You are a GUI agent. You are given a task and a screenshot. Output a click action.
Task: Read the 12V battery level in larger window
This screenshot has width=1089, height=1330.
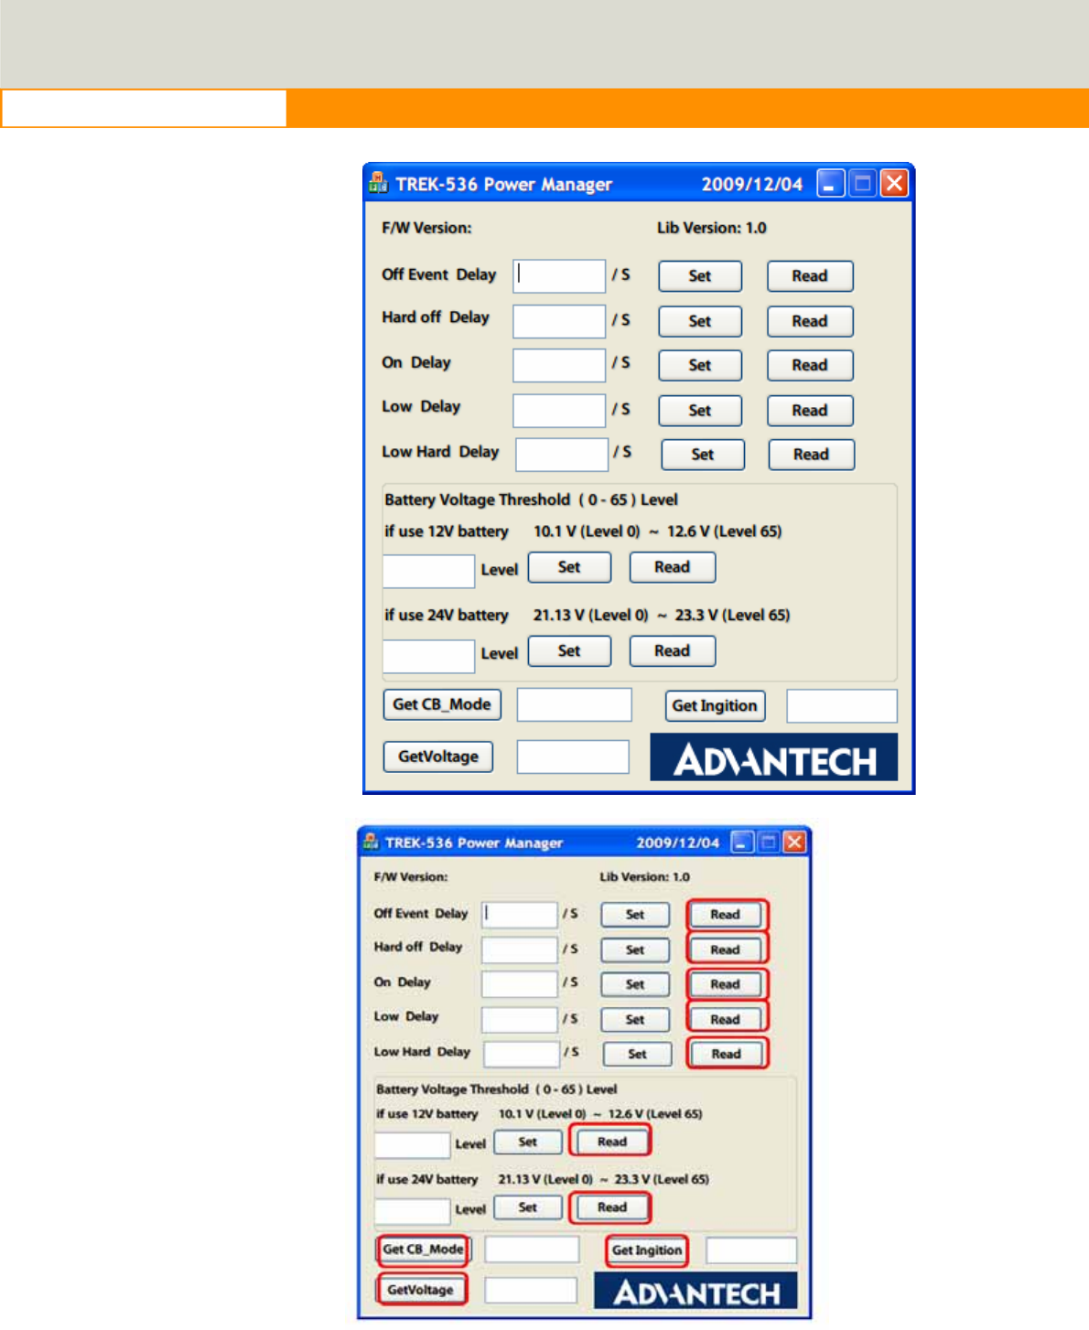coord(673,567)
